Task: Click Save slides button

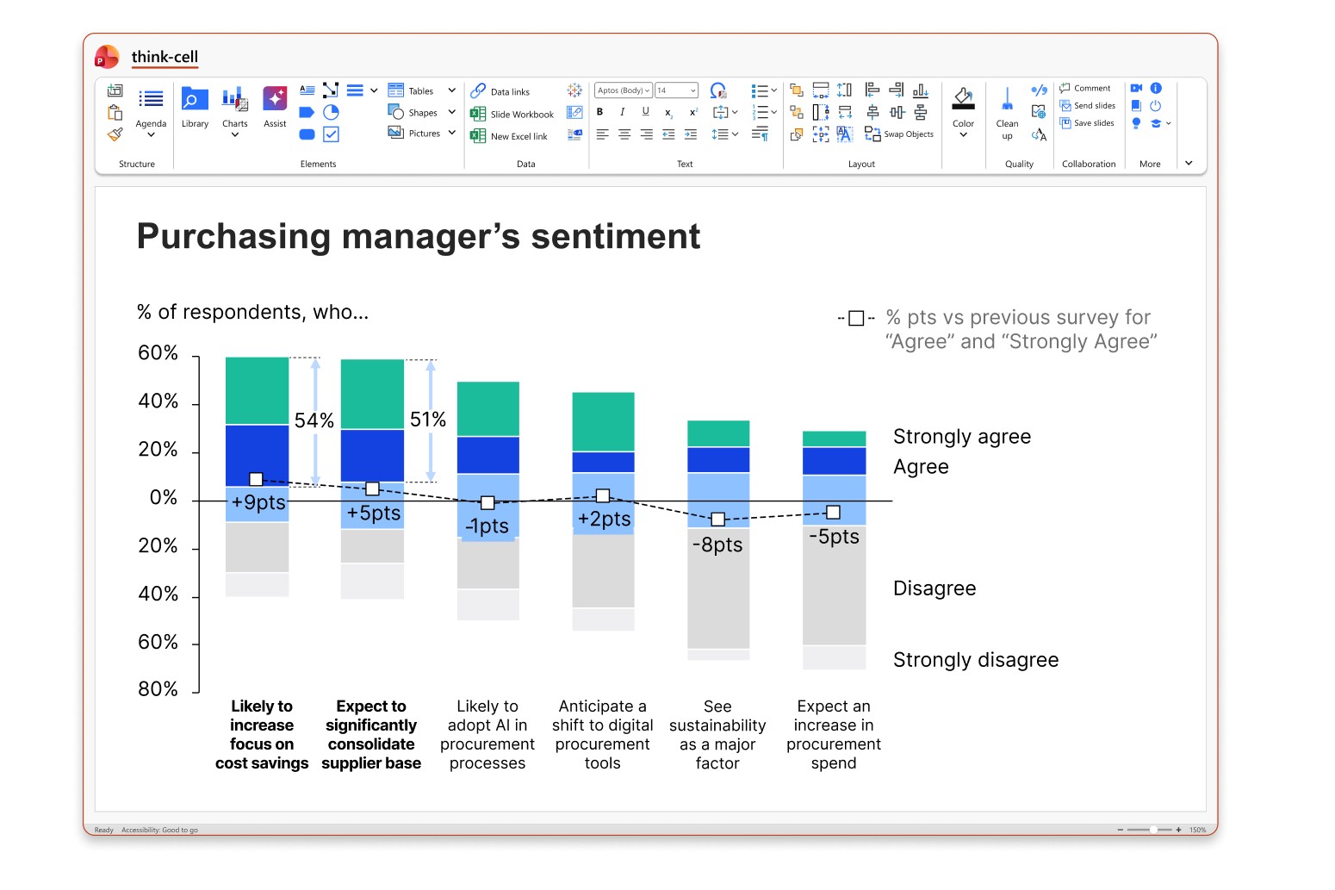Action: click(1087, 123)
